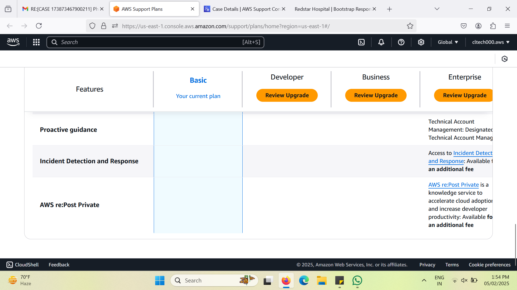Reload the current page
The image size is (517, 290).
point(39,26)
